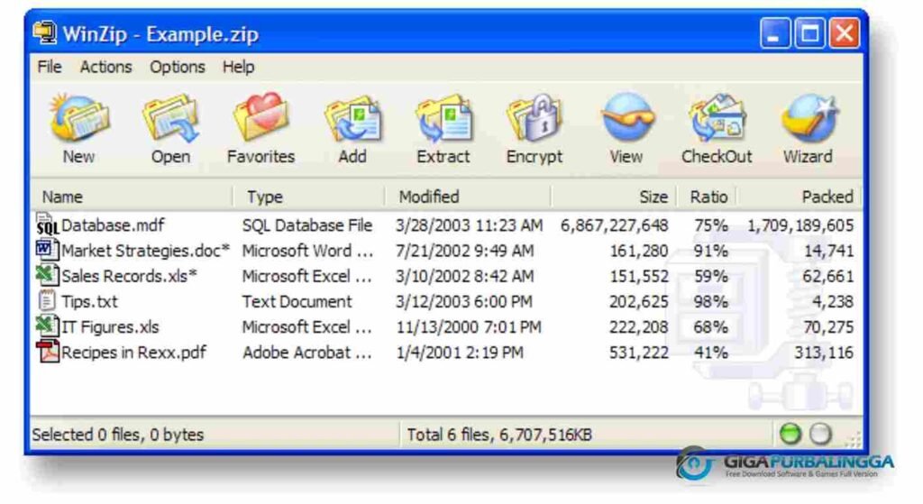This screenshot has height=504, width=923.
Task: Extract files with the Extract icon
Action: (x=443, y=118)
